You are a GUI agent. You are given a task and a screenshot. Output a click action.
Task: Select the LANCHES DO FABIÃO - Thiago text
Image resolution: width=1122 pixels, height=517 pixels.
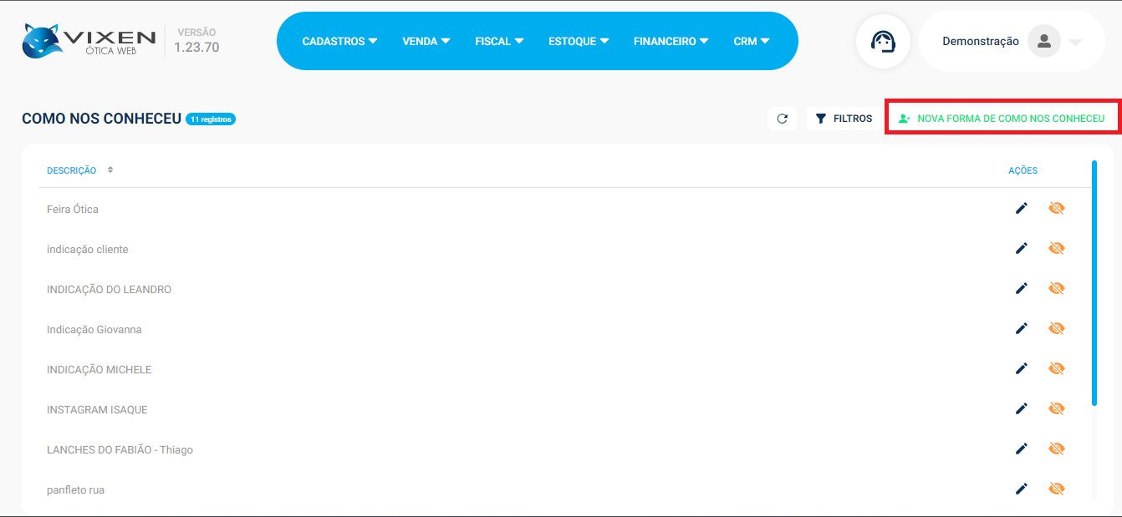tap(120, 449)
